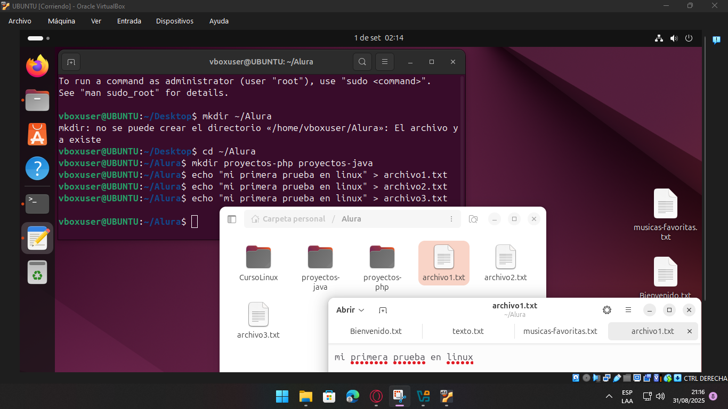Open File Explorer from the Windows taskbar
This screenshot has height=409, width=728.
coord(305,396)
